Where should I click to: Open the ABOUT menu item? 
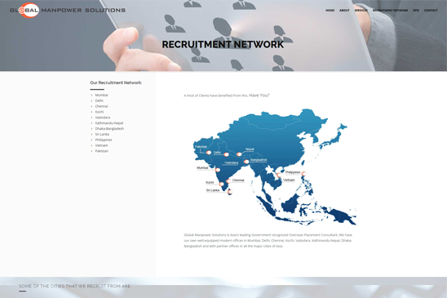tap(344, 11)
